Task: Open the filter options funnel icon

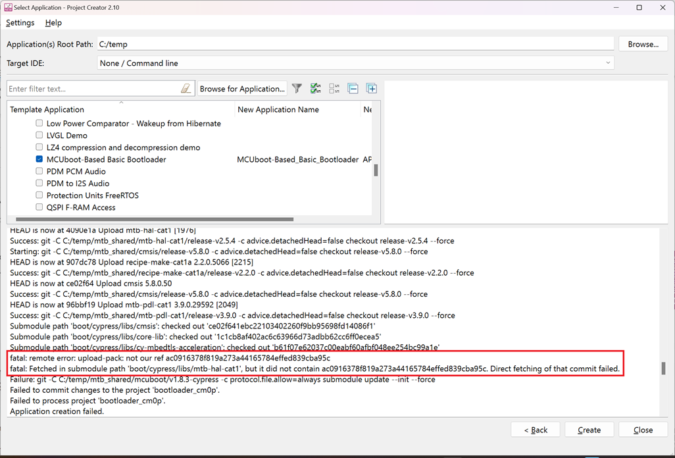Action: point(297,88)
